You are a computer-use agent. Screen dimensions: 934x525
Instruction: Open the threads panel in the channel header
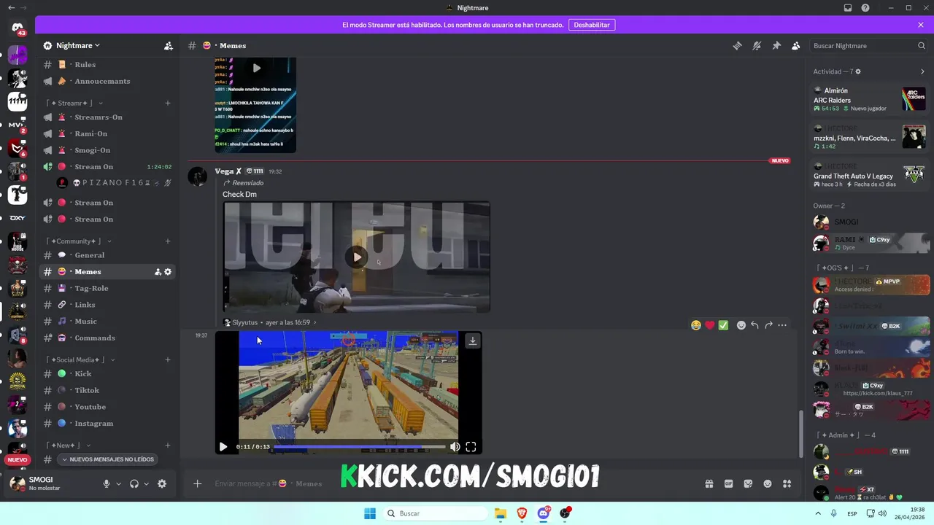tap(737, 45)
